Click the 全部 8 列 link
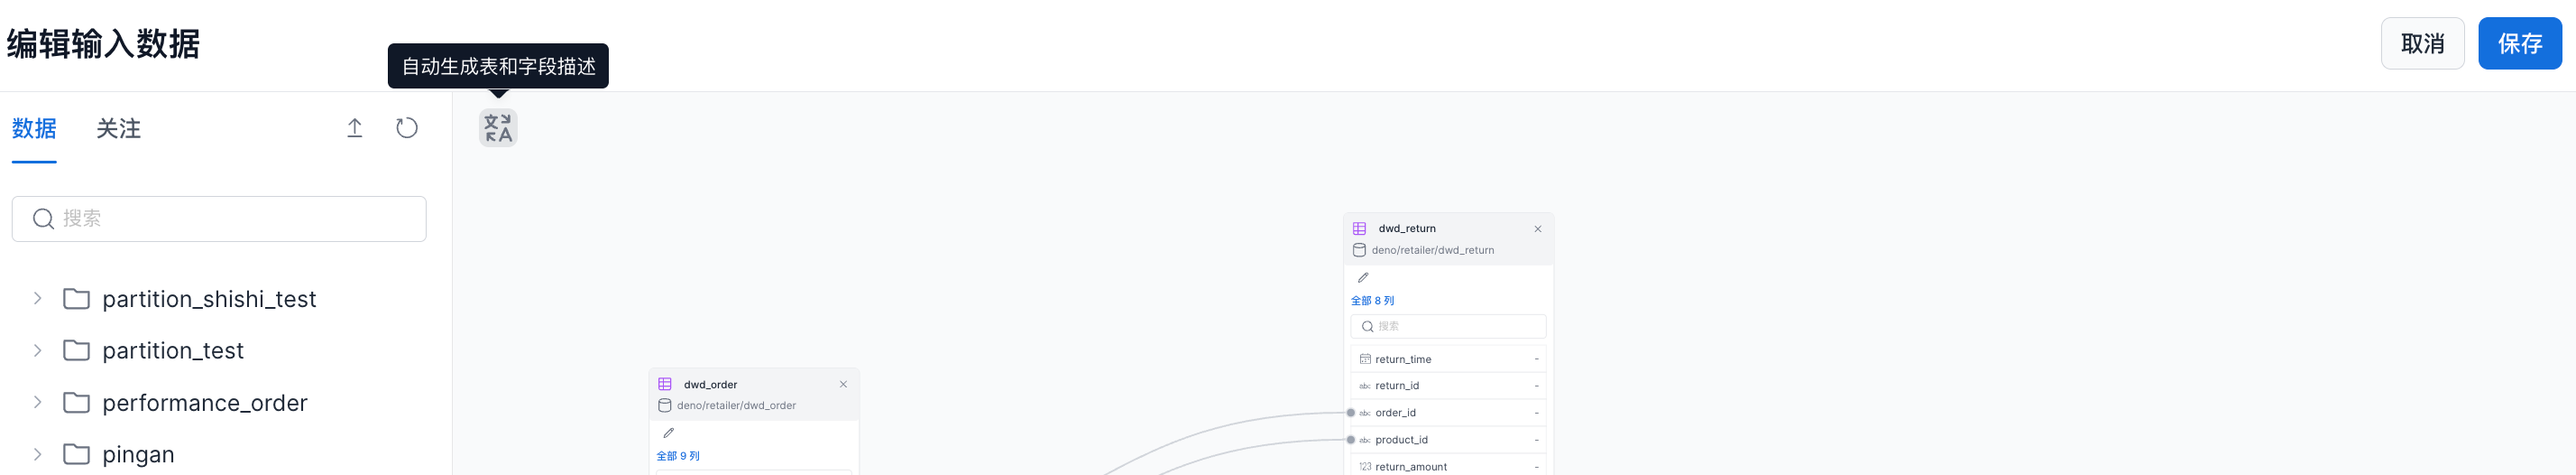 [1372, 301]
